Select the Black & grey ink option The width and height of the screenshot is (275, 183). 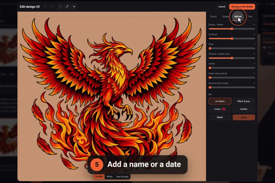pyautogui.click(x=244, y=101)
